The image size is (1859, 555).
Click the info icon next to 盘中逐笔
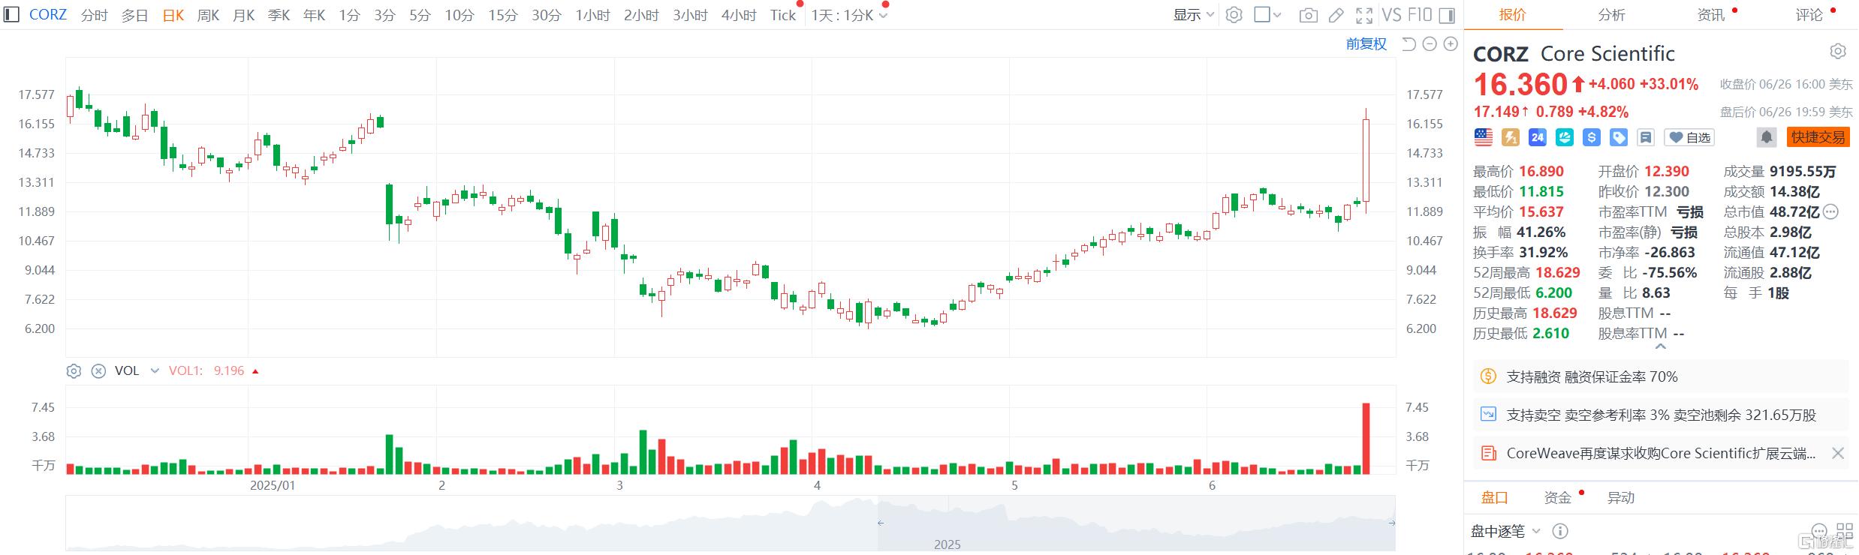point(1559,531)
